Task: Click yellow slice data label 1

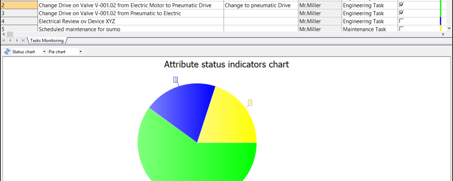Action: pyautogui.click(x=250, y=103)
